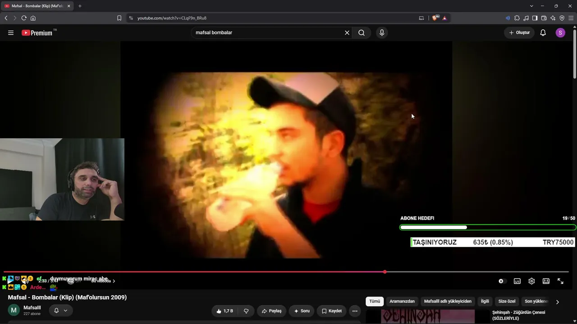This screenshot has height=324, width=577.
Task: Select the Aramanızdan filter chip
Action: pos(402,301)
